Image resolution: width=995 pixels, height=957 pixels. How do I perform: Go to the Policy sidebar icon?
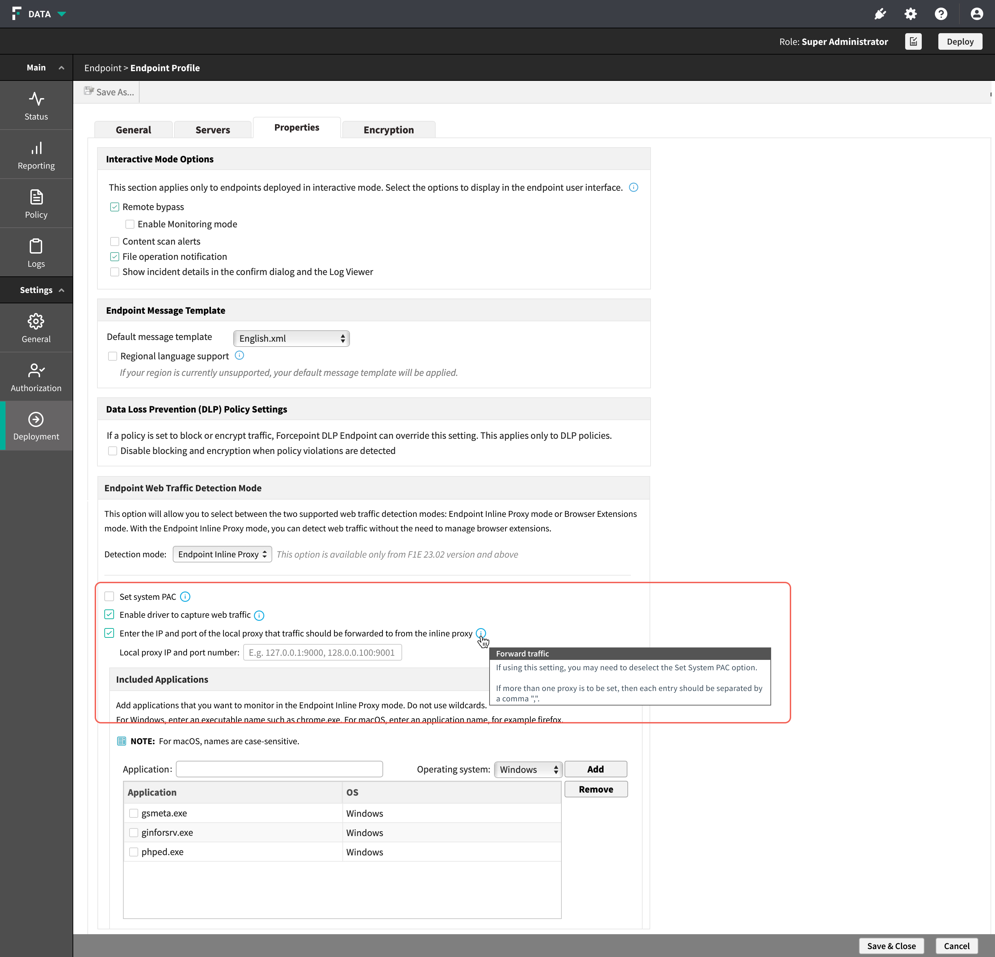(36, 197)
